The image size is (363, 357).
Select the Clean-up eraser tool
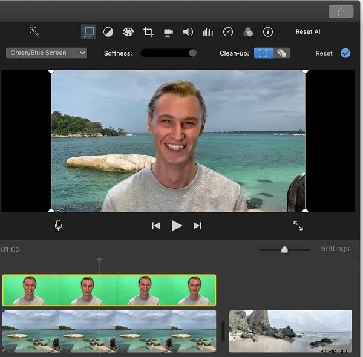point(281,53)
